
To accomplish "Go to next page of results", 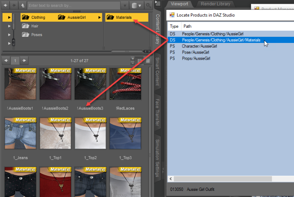I will click(x=25, y=60).
